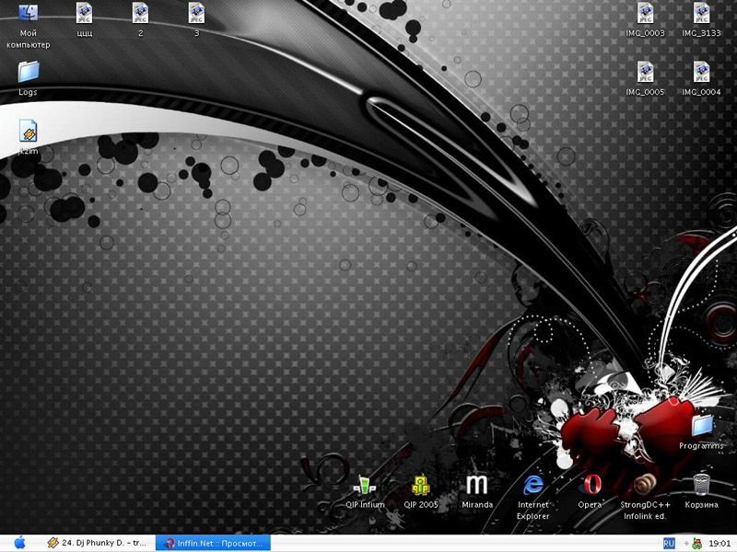This screenshot has width=737, height=552.
Task: Click the Internet Explorer desktop icon
Action: coord(532,485)
